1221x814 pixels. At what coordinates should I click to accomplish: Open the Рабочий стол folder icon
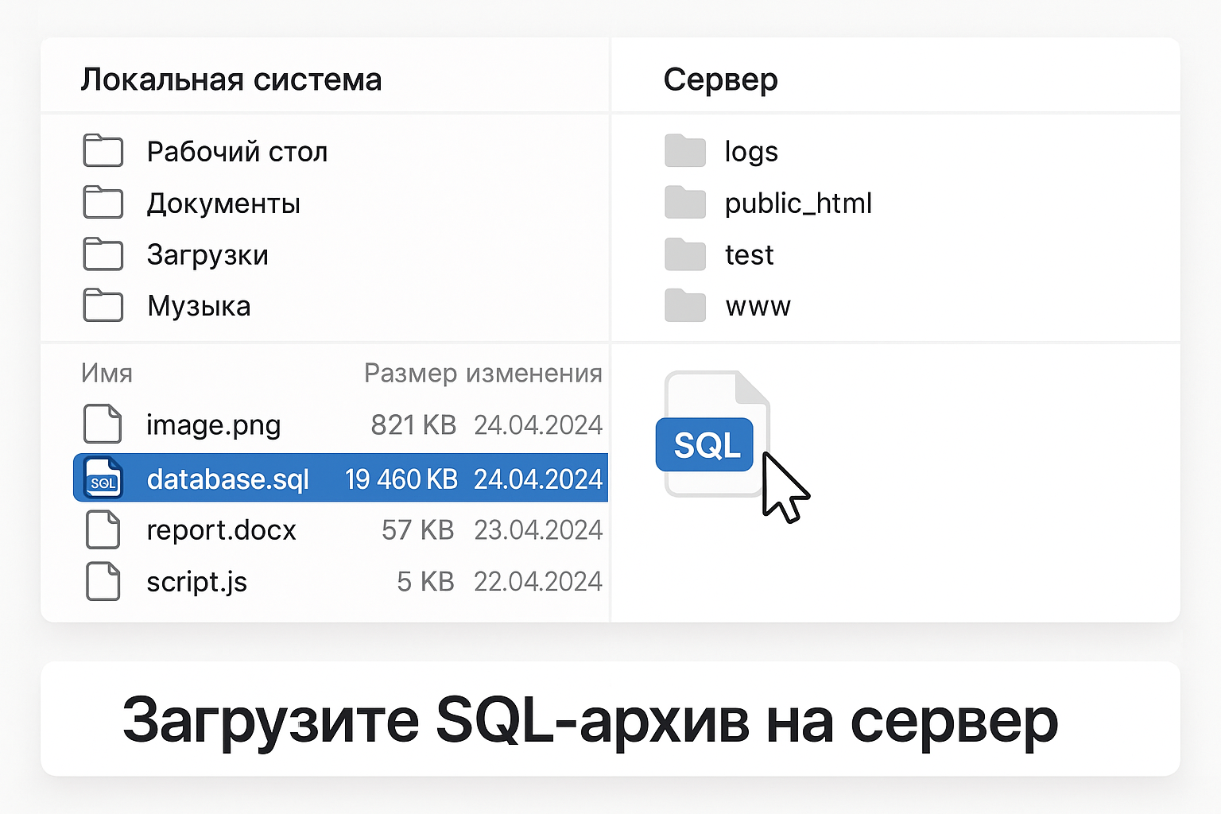pyautogui.click(x=103, y=151)
